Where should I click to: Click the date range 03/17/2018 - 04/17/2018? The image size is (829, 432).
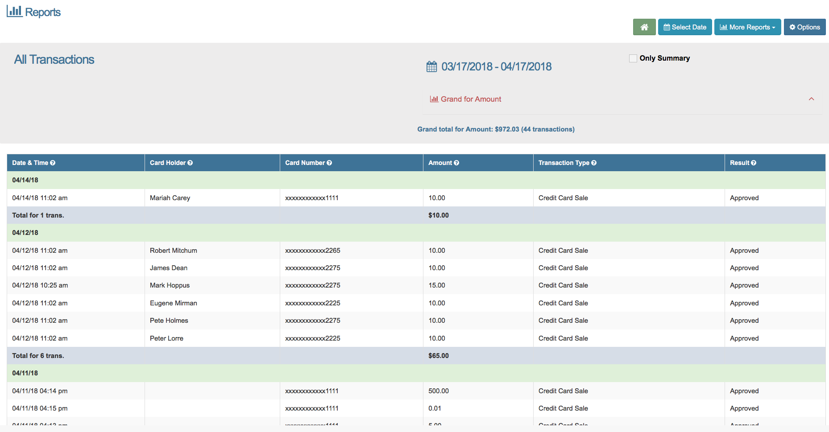496,66
